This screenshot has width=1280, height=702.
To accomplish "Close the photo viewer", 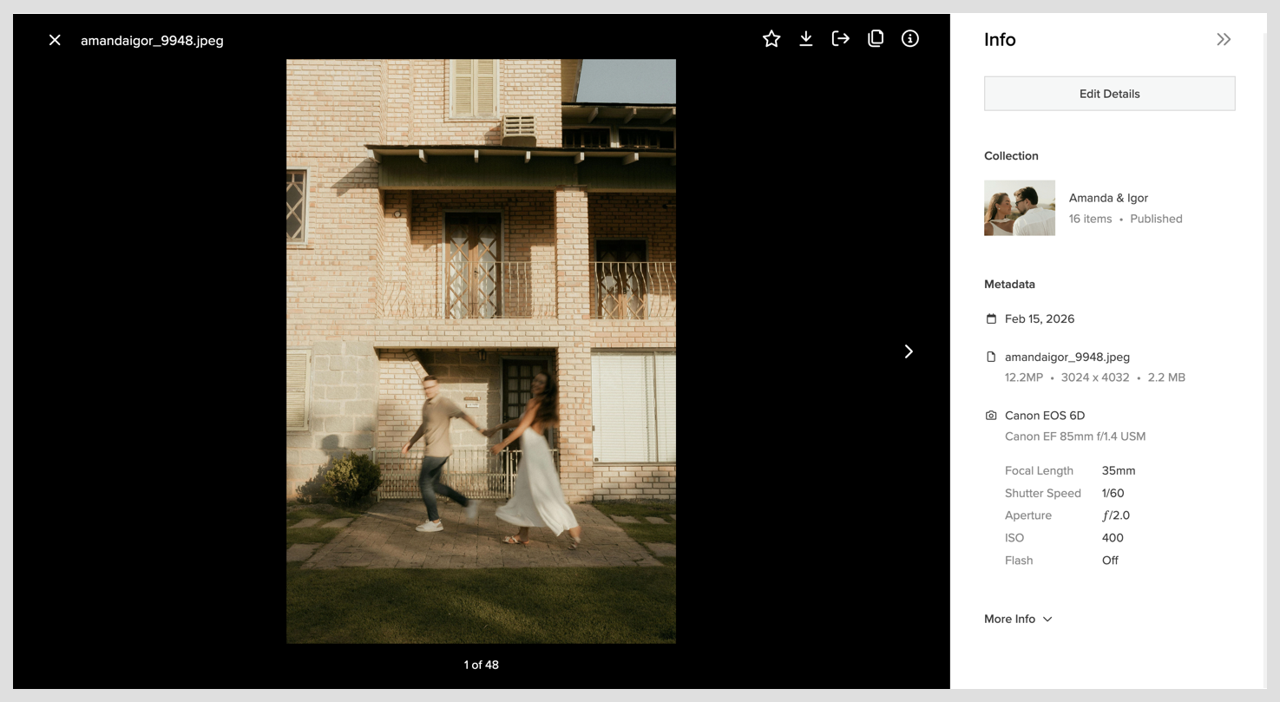I will coord(54,39).
